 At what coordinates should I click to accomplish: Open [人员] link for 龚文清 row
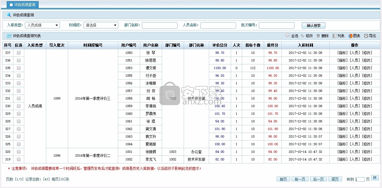(x=355, y=129)
